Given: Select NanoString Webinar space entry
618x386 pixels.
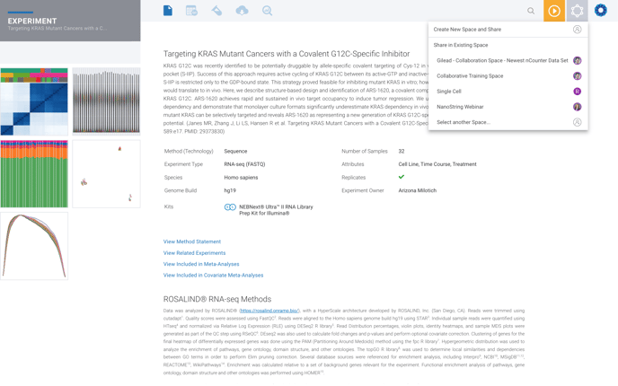Looking at the screenshot, I should pos(508,107).
